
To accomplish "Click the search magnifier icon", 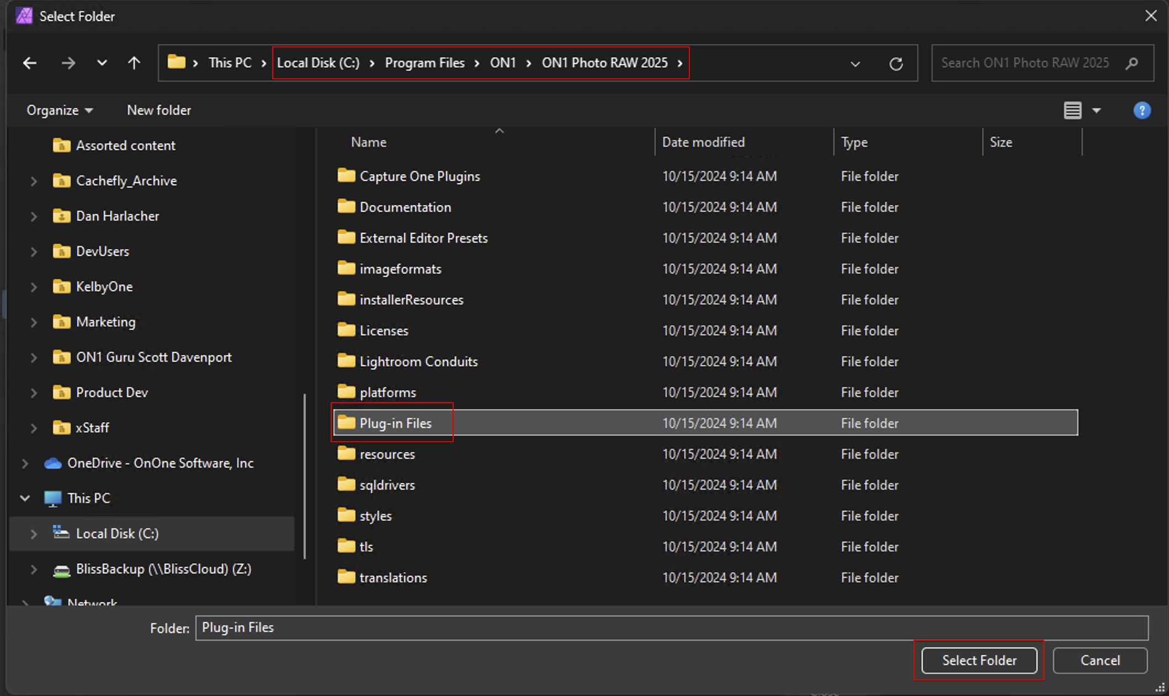I will click(x=1132, y=63).
